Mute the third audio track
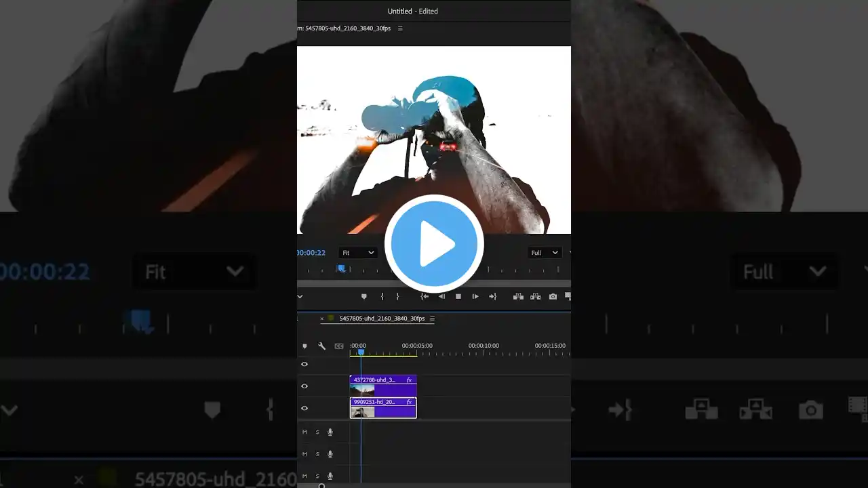The image size is (868, 488). coord(304,476)
